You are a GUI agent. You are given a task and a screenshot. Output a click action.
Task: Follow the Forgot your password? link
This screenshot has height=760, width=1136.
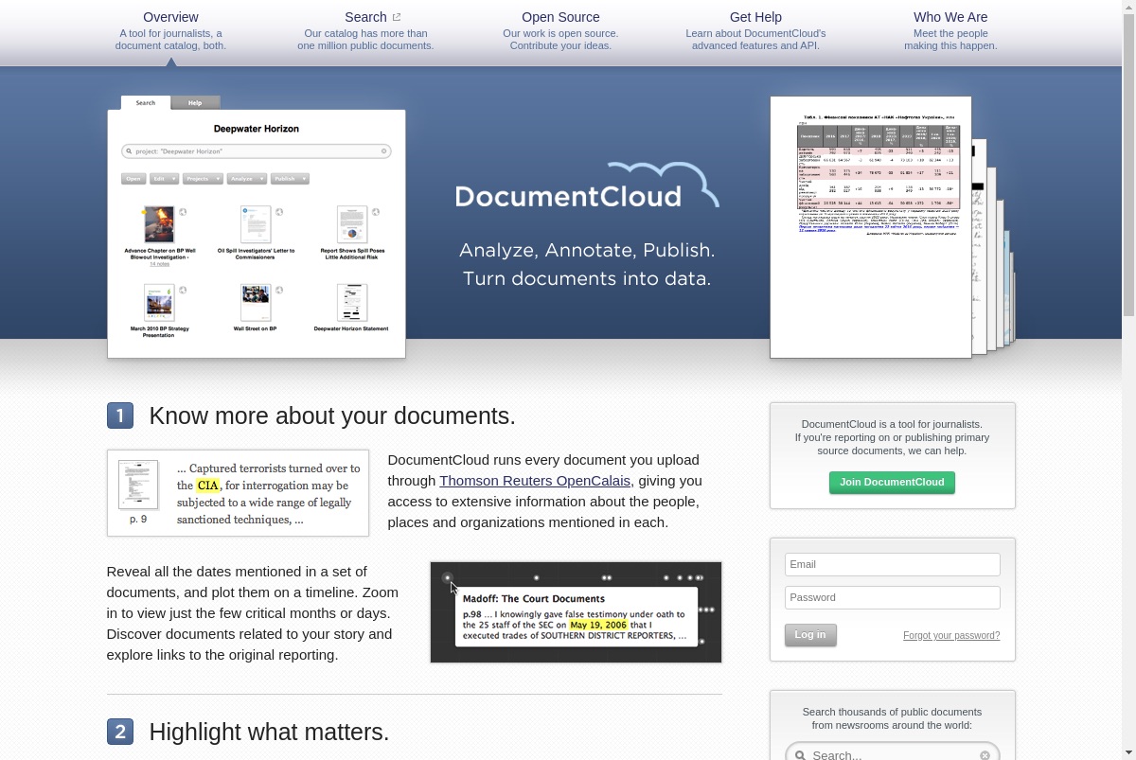point(951,636)
